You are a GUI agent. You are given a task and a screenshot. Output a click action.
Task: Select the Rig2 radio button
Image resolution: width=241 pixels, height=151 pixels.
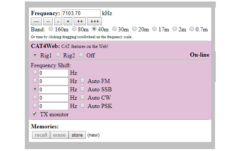pos(58,55)
